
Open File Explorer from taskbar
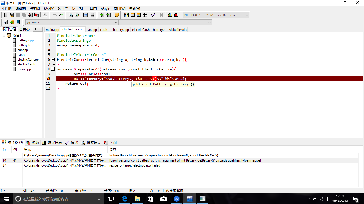click(x=137, y=199)
